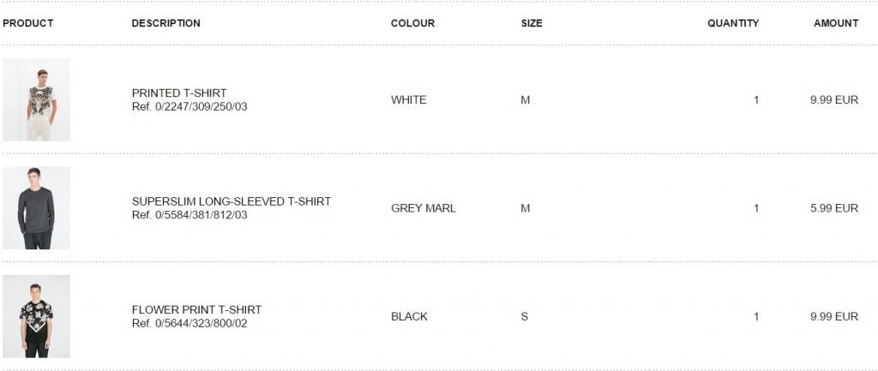
Task: Select the GREY MARL colour text
Action: click(x=423, y=208)
